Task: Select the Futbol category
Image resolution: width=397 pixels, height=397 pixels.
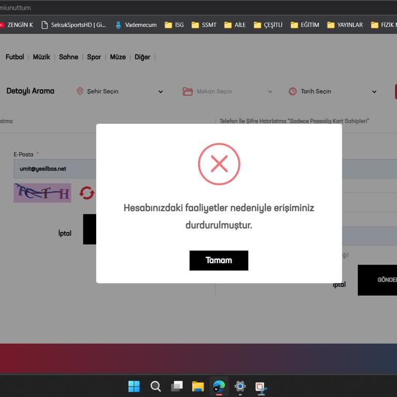Action: (x=14, y=57)
